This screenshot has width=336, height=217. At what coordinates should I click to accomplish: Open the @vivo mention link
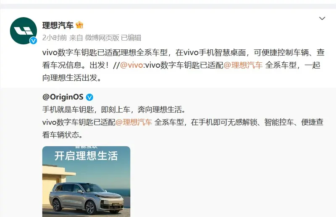(x=131, y=65)
